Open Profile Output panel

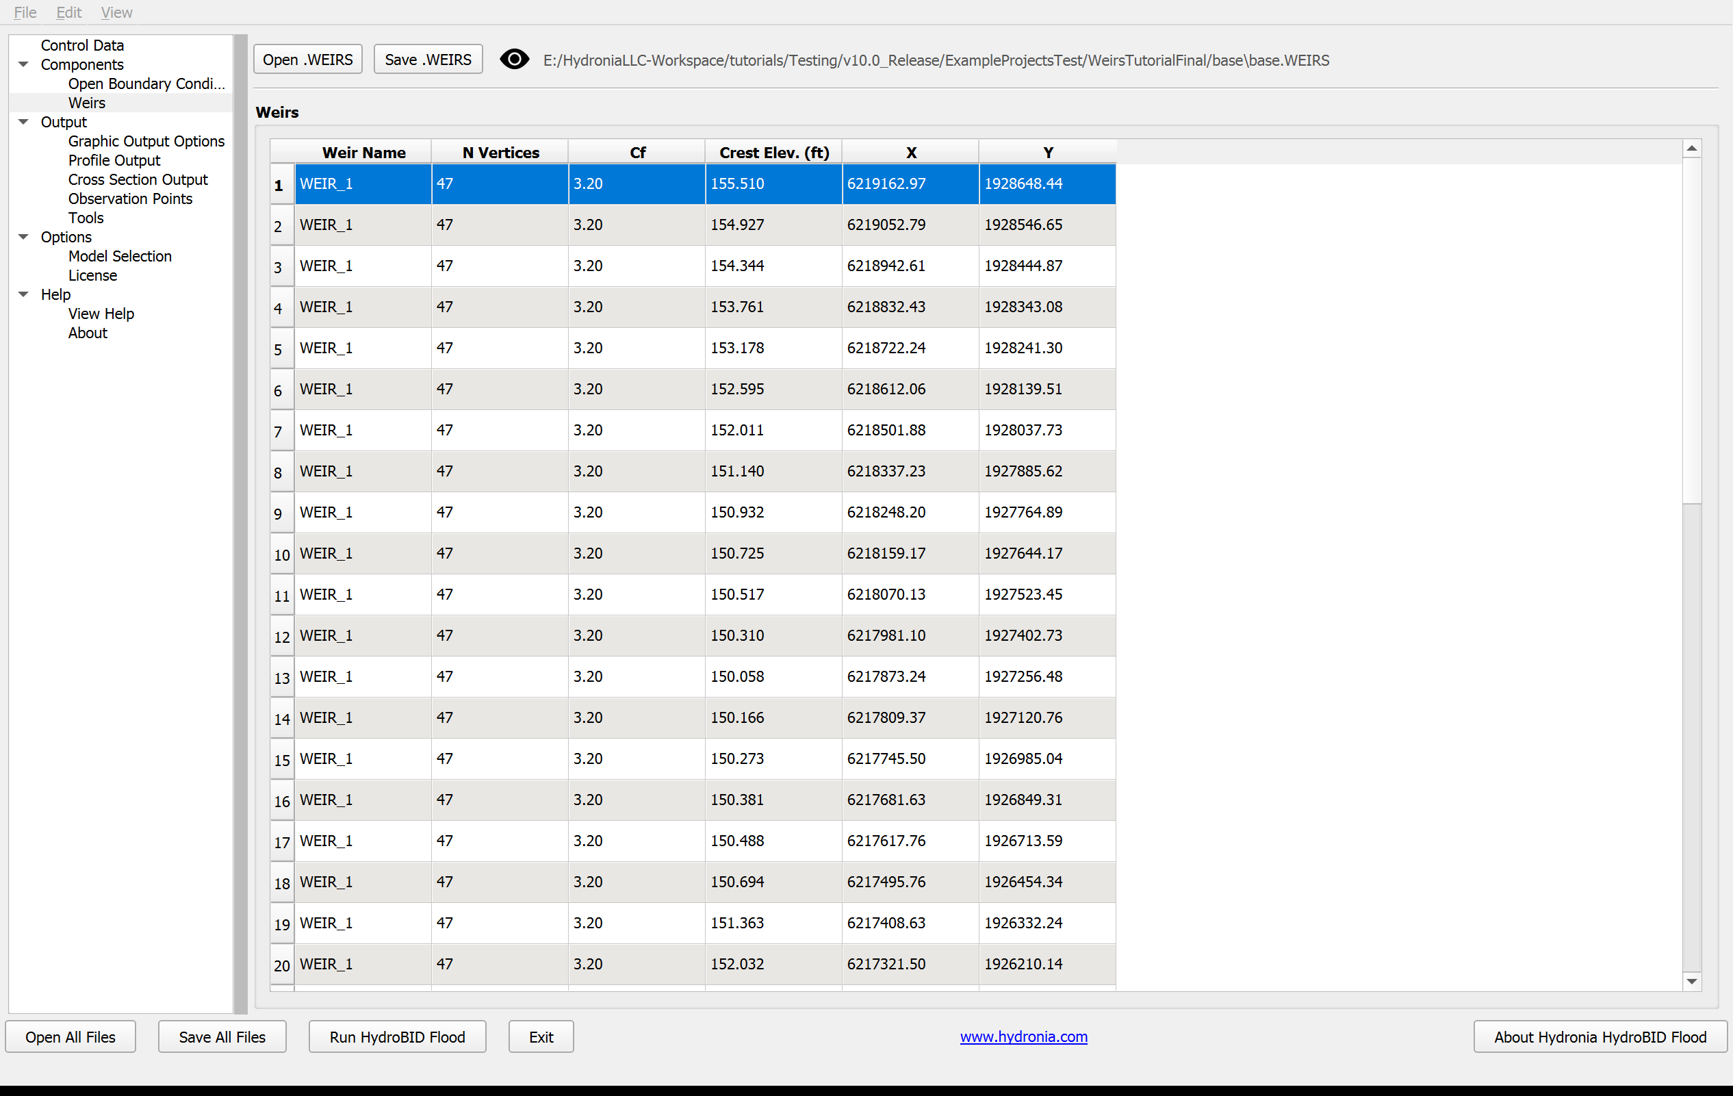(x=114, y=160)
